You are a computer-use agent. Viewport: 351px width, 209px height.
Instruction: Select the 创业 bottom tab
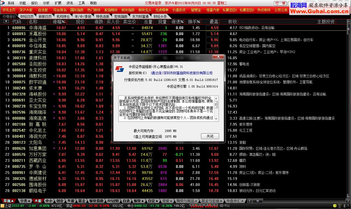pyautogui.click(x=60, y=201)
